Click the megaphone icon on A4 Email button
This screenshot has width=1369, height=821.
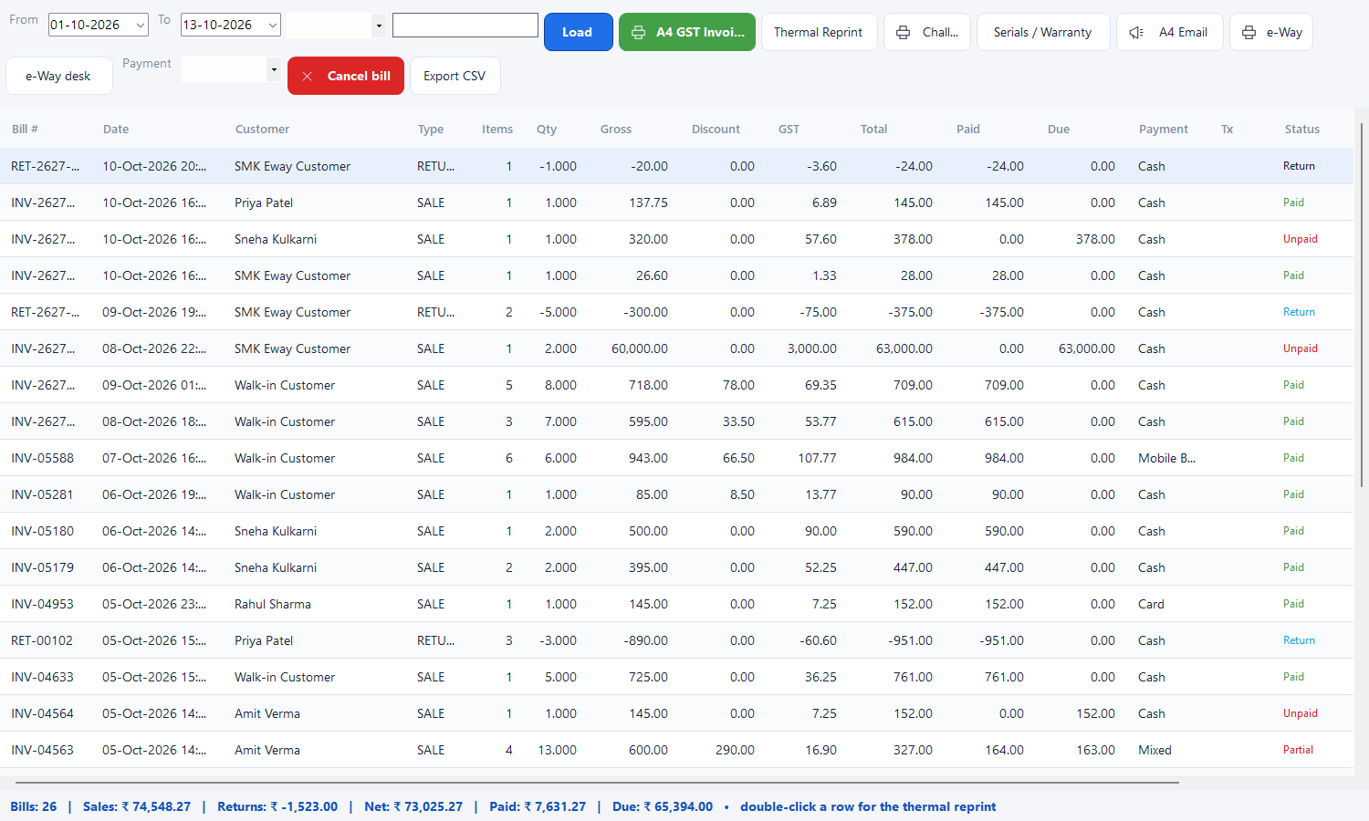point(1136,32)
